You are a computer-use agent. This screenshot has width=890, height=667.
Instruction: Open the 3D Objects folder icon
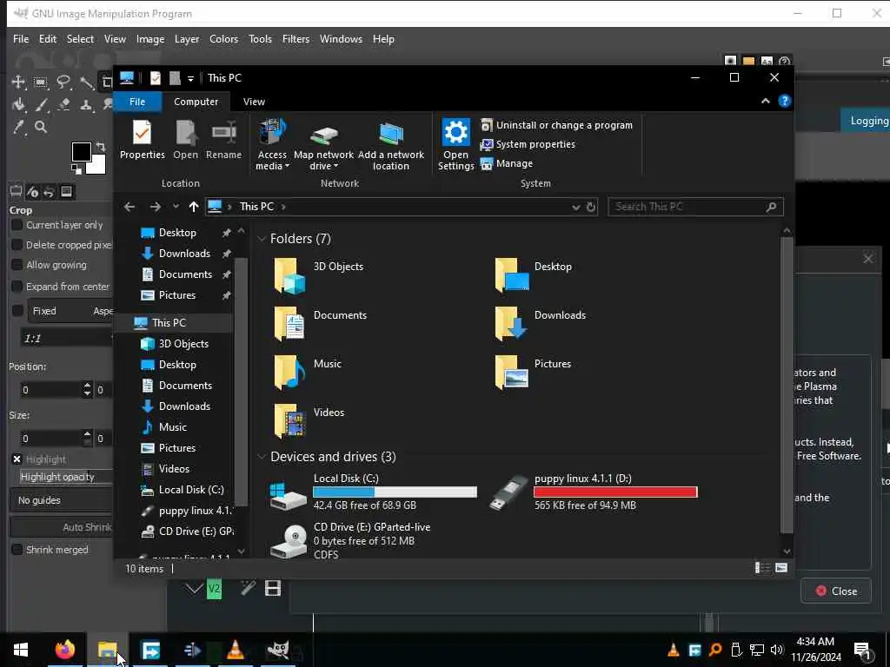(289, 276)
